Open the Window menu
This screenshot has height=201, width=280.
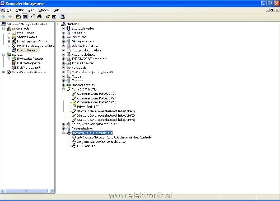click(x=44, y=10)
